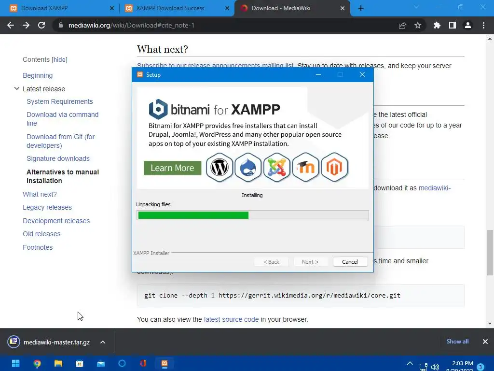Viewport: 494px width, 371px height.
Task: Open Office from the taskbar
Action: pos(143,363)
